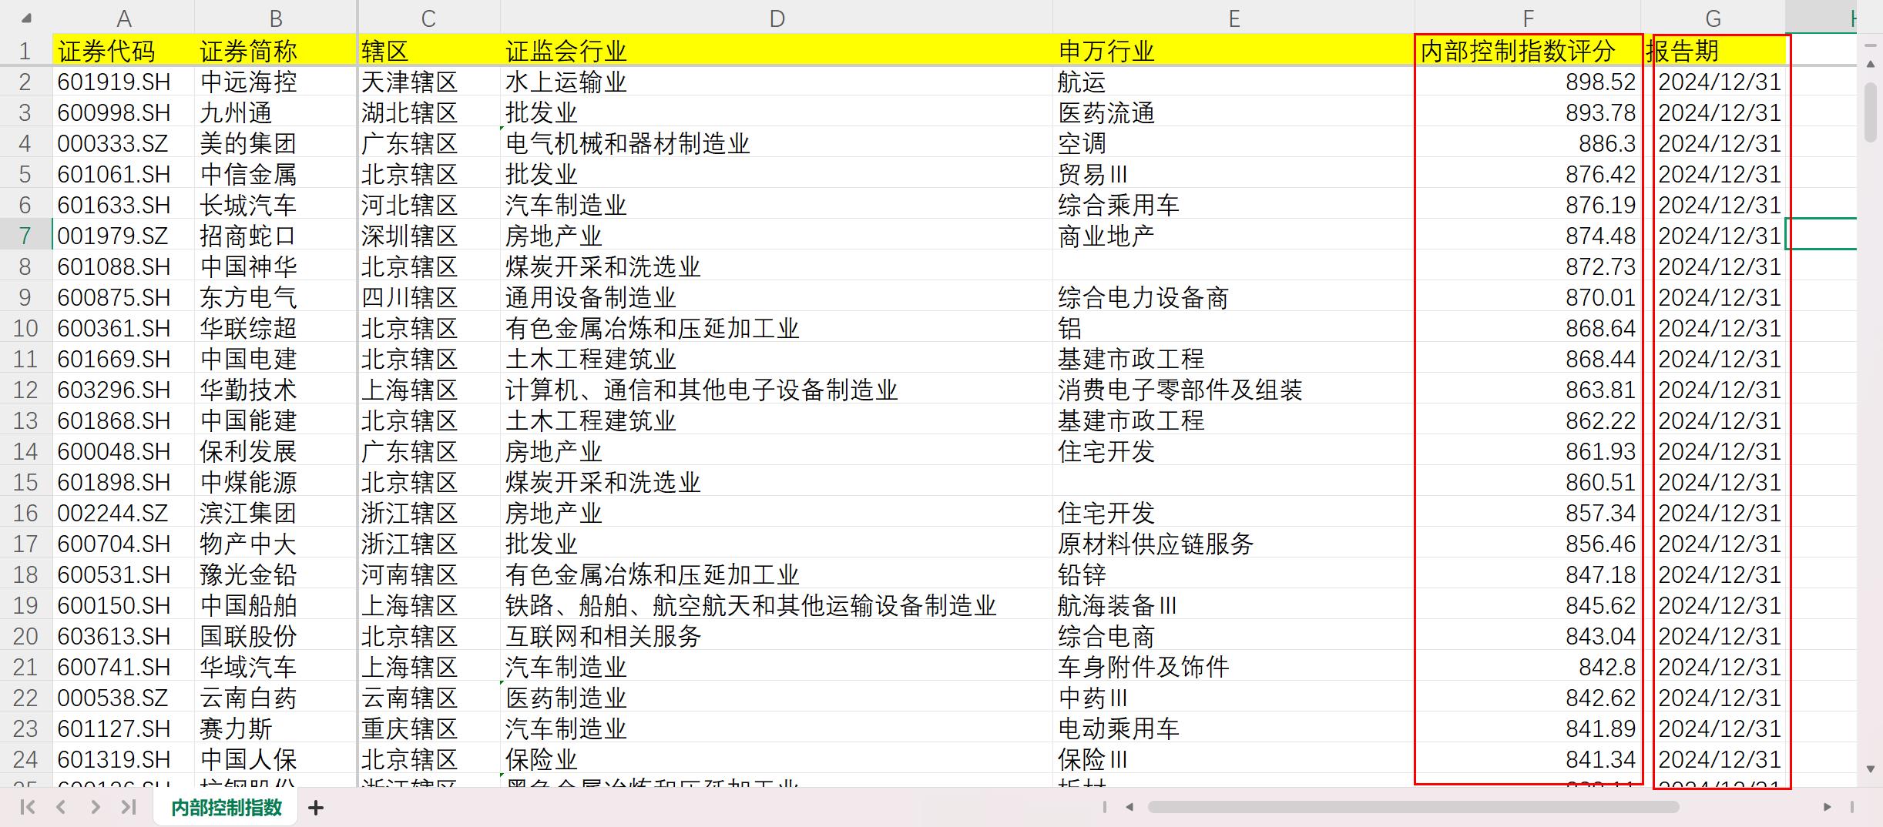Select column F header

[x=1528, y=18]
